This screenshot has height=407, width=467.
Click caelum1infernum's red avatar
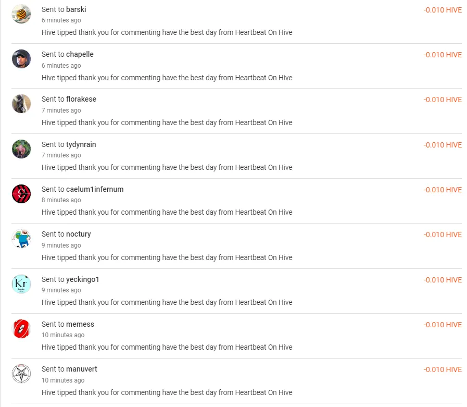[21, 194]
